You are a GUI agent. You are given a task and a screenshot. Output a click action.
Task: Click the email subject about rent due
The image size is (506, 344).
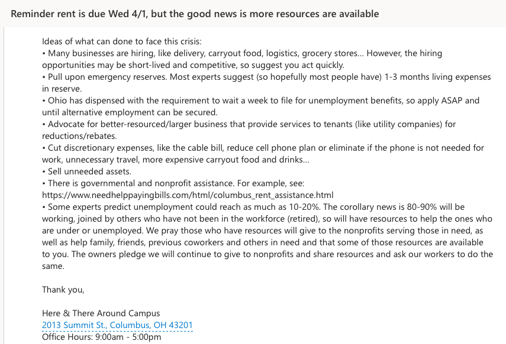coord(195,13)
